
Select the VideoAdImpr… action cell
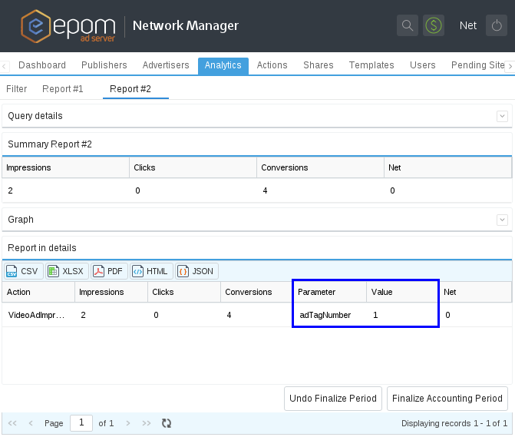coord(38,315)
